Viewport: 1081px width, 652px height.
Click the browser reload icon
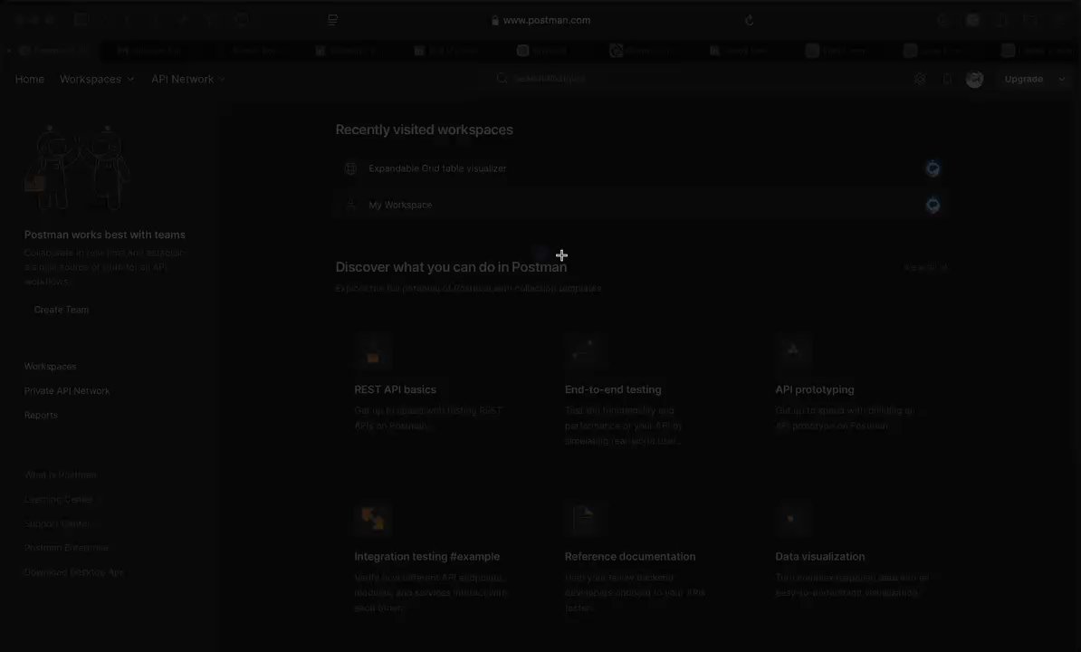[x=750, y=20]
